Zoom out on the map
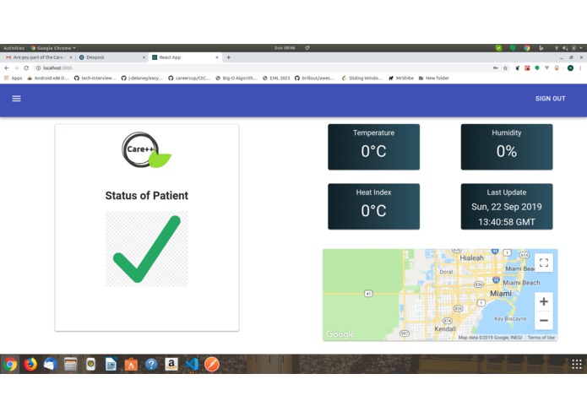The image size is (587, 417). point(544,321)
